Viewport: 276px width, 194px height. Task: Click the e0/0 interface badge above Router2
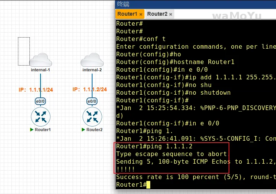click(x=92, y=101)
